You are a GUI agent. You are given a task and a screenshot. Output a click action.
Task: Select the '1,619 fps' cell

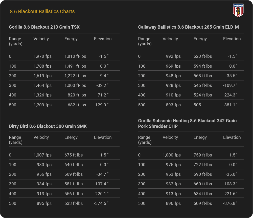click(x=43, y=76)
